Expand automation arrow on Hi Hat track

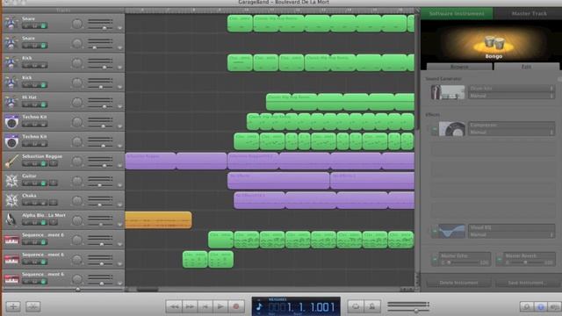[119, 107]
